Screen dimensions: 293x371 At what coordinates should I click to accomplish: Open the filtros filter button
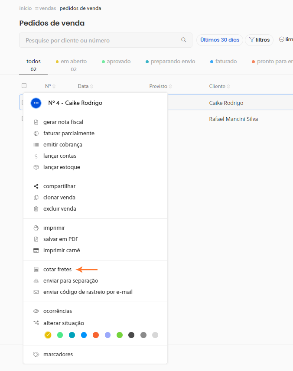coord(259,40)
